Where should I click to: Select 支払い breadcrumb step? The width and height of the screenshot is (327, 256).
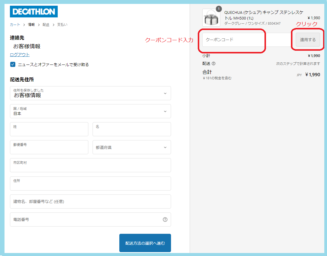tap(62, 25)
